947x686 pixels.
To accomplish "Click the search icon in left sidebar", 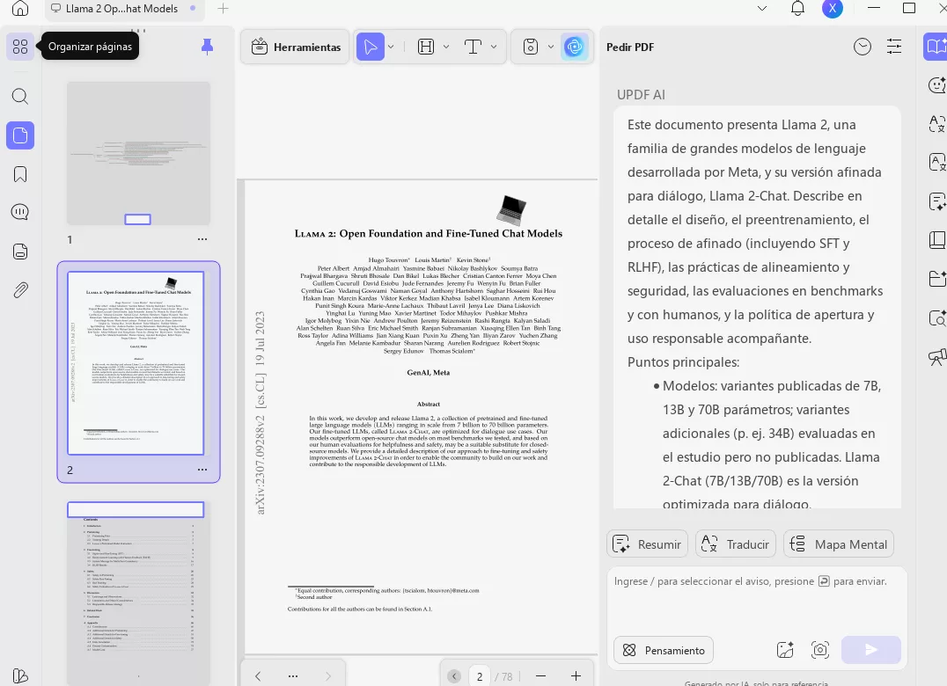I will click(x=20, y=96).
